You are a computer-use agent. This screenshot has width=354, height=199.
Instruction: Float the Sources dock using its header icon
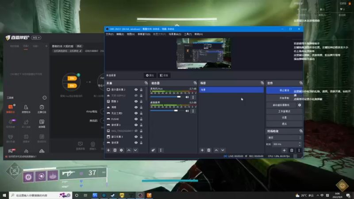click(x=146, y=83)
